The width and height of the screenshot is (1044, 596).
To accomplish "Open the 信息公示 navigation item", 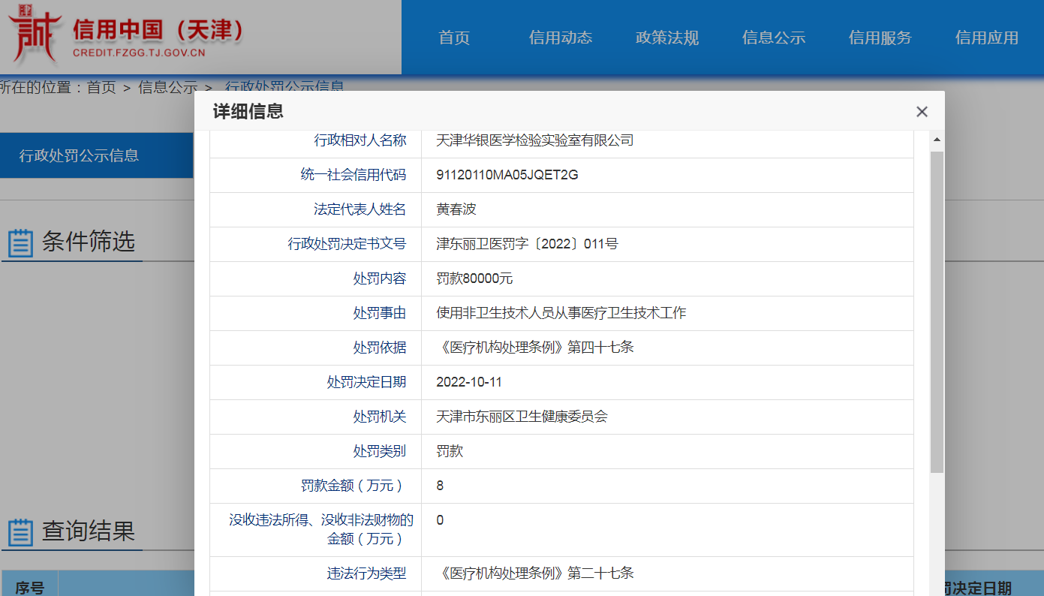I will pyautogui.click(x=774, y=38).
